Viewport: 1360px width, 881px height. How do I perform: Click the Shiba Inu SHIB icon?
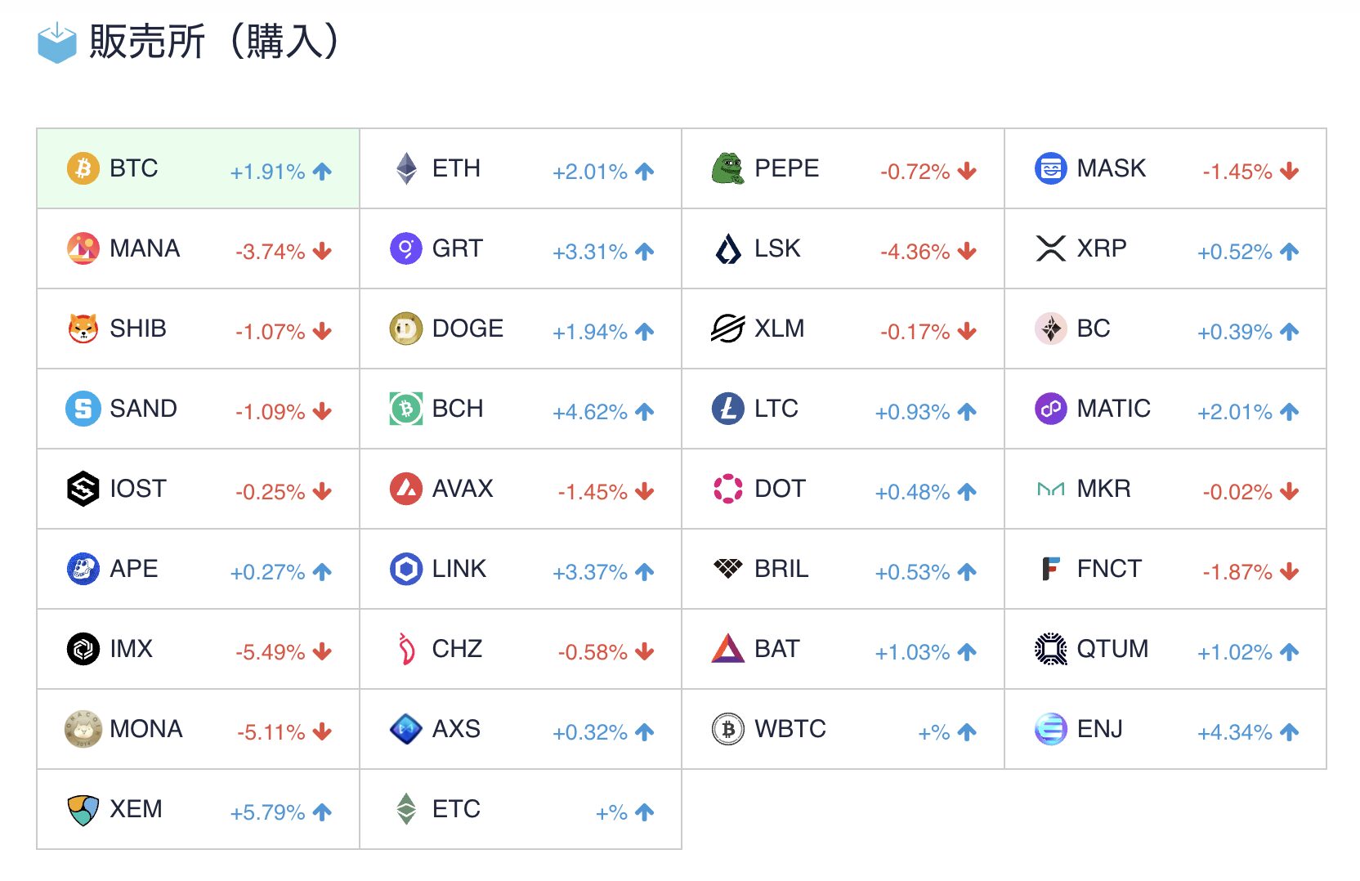click(83, 329)
